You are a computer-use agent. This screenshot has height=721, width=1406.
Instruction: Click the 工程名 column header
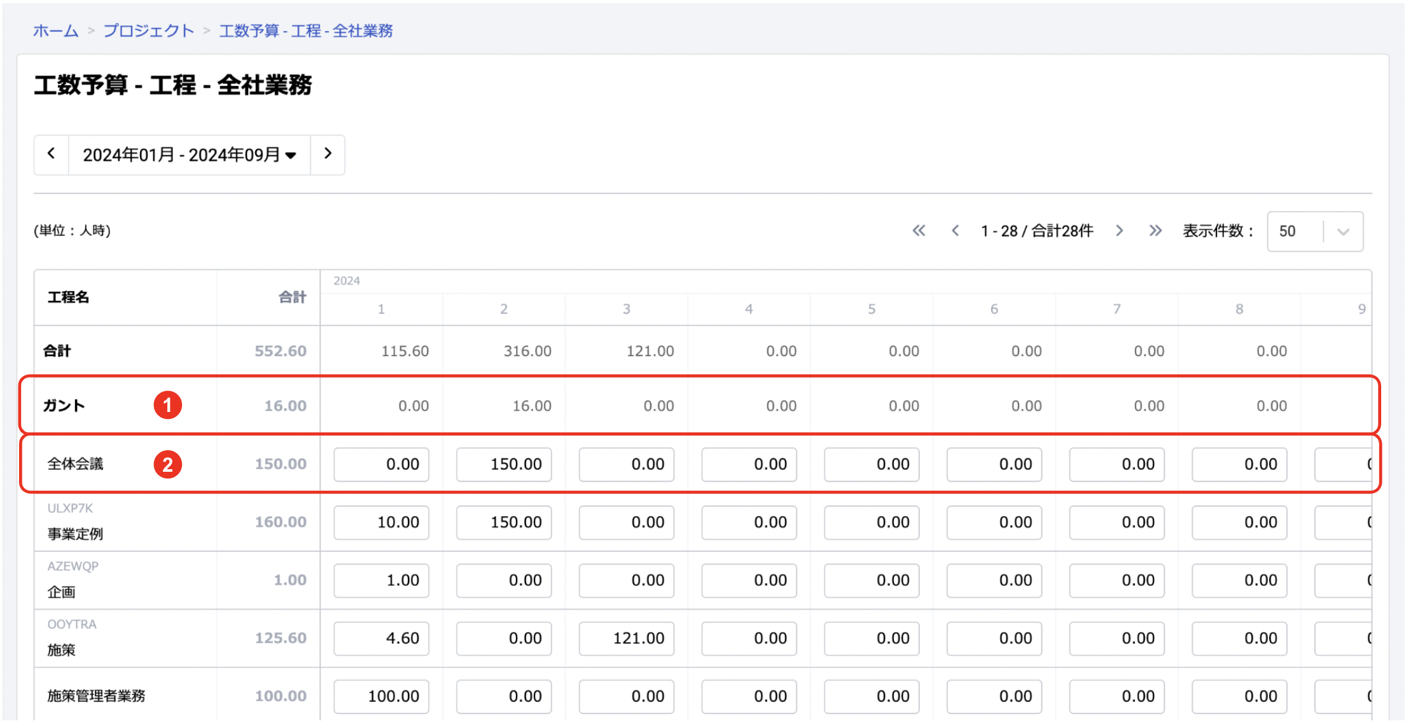click(68, 297)
